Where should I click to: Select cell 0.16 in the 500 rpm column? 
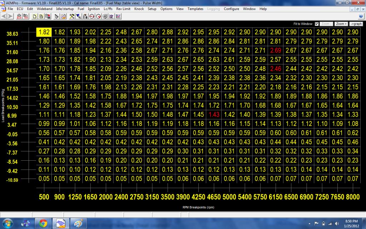(44, 160)
